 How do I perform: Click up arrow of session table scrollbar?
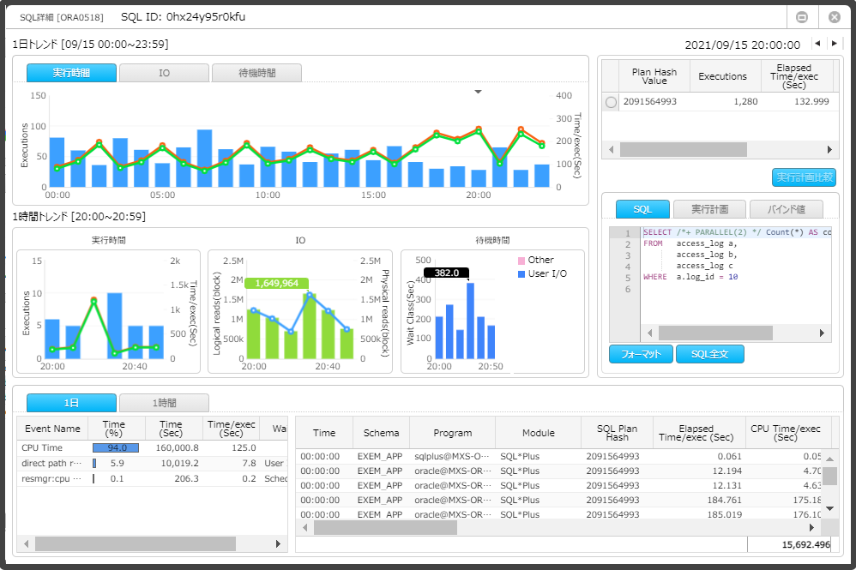tap(829, 459)
